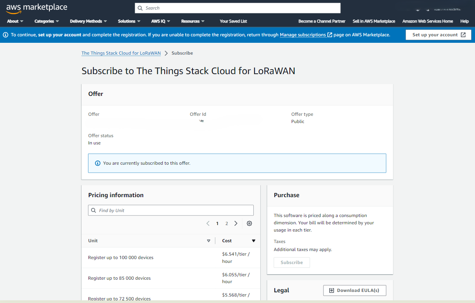The height and width of the screenshot is (303, 475).
Task: Expand the Delivery Methods menu
Action: (x=88, y=21)
